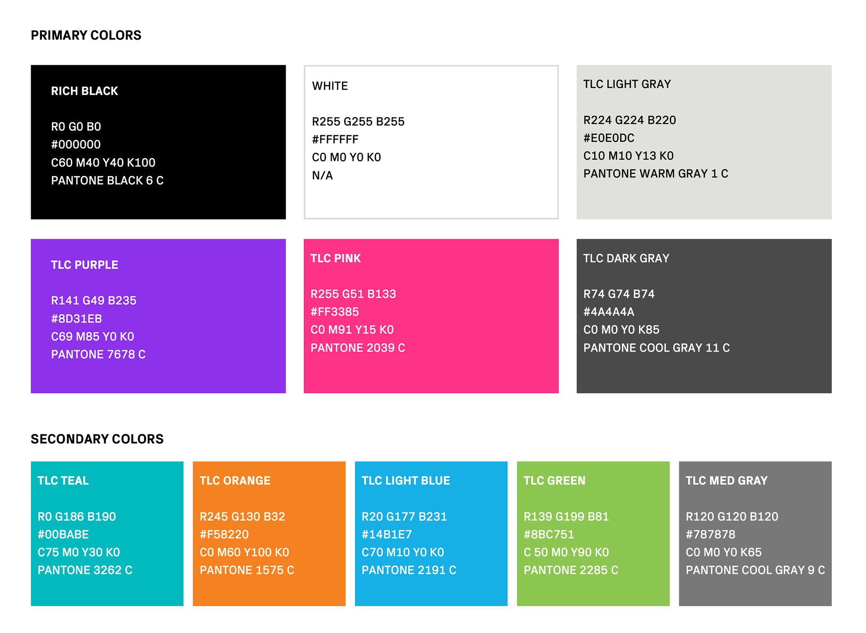Click the text R20 G177 B231
Viewport: 866px width, 633px height.
pos(405,516)
